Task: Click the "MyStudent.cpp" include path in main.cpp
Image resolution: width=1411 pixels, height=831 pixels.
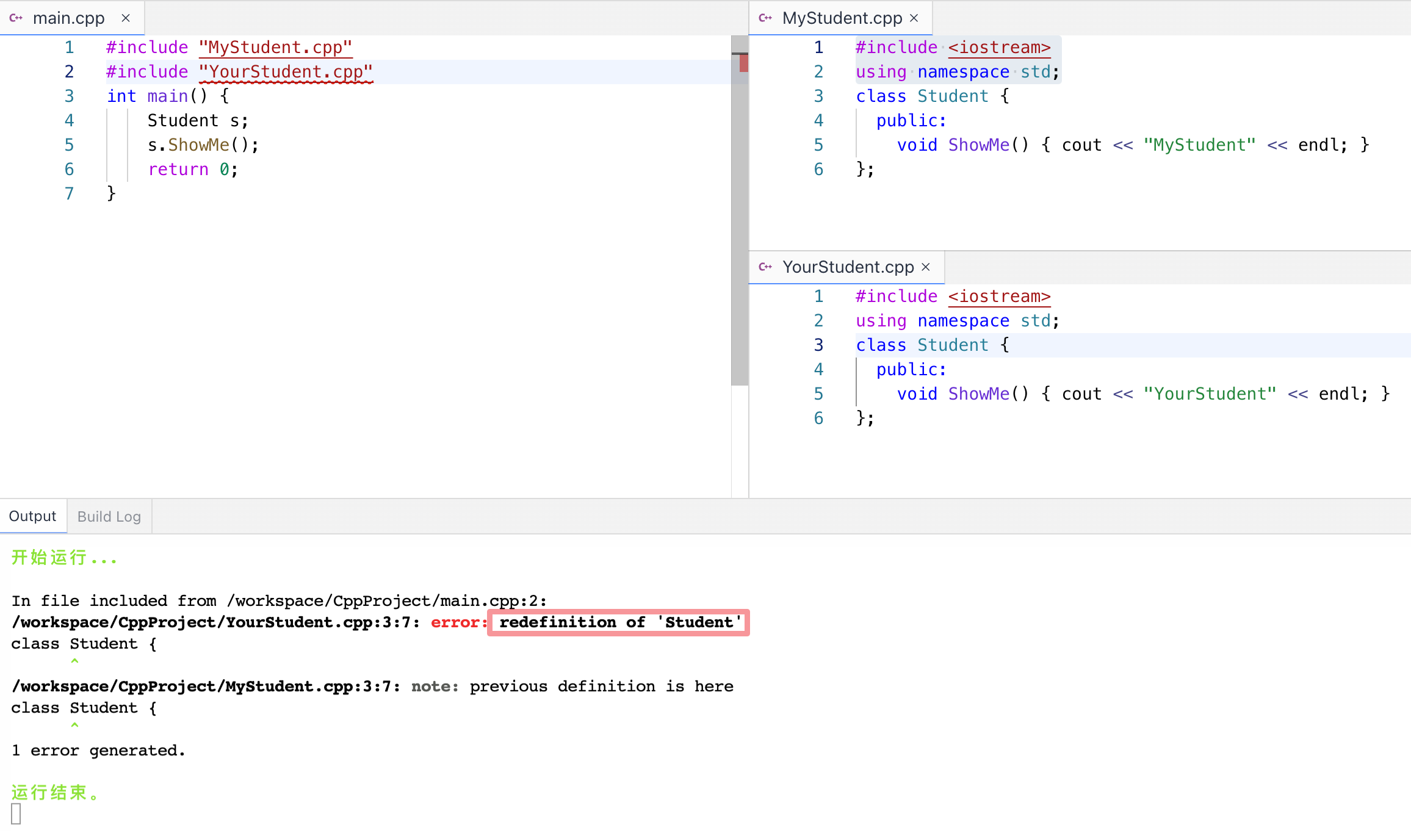Action: (275, 48)
